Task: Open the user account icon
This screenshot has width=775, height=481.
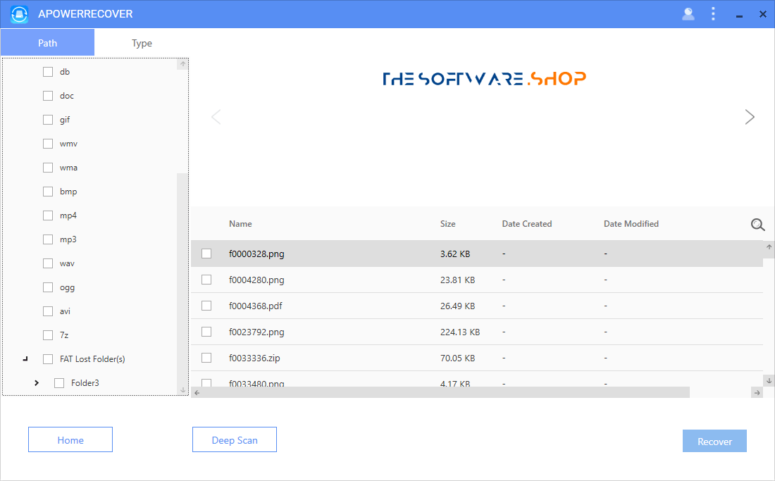Action: pos(688,14)
